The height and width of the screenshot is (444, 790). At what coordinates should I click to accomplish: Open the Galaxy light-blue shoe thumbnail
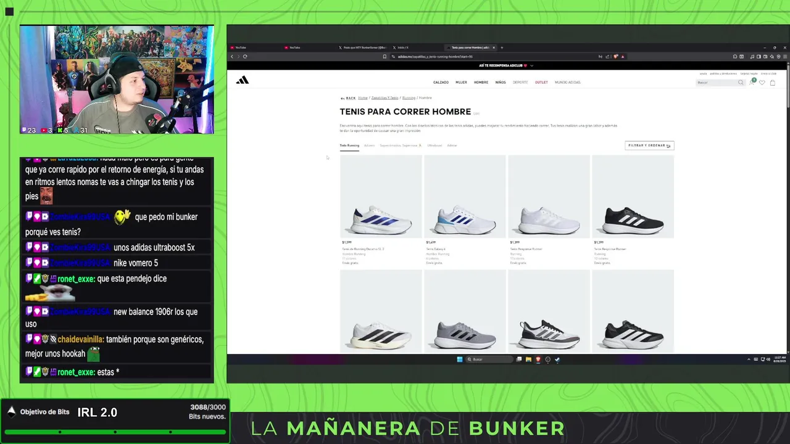tap(465, 196)
